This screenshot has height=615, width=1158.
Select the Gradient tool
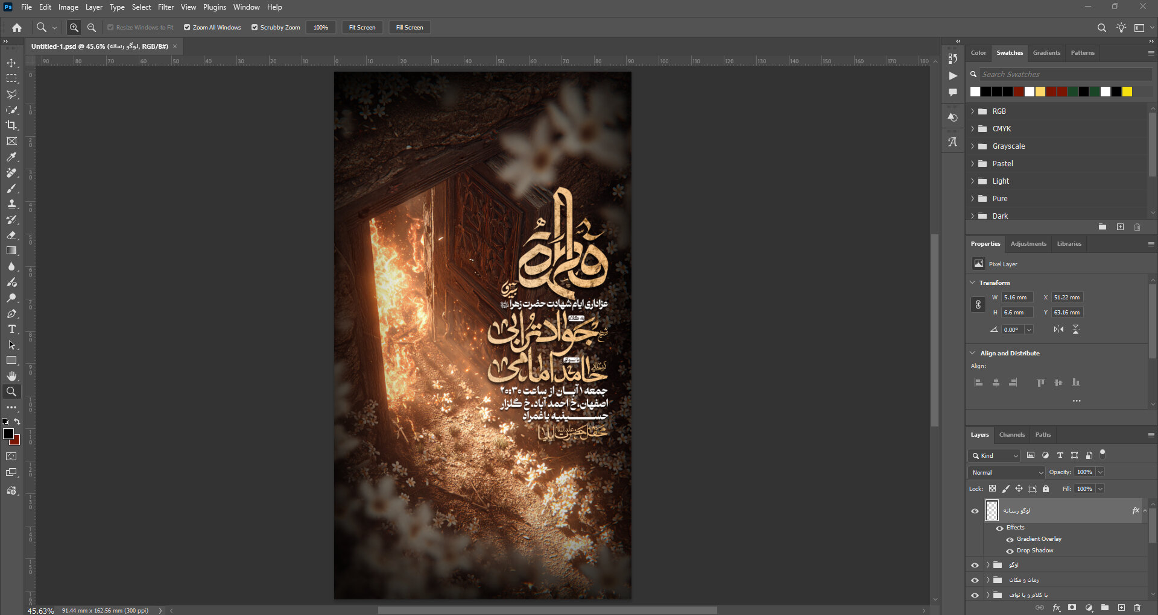(11, 251)
